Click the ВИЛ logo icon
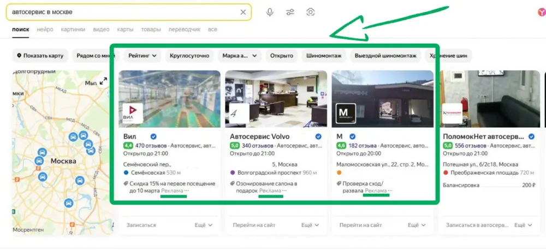Viewport: 546px width, 250px height. coord(133,113)
